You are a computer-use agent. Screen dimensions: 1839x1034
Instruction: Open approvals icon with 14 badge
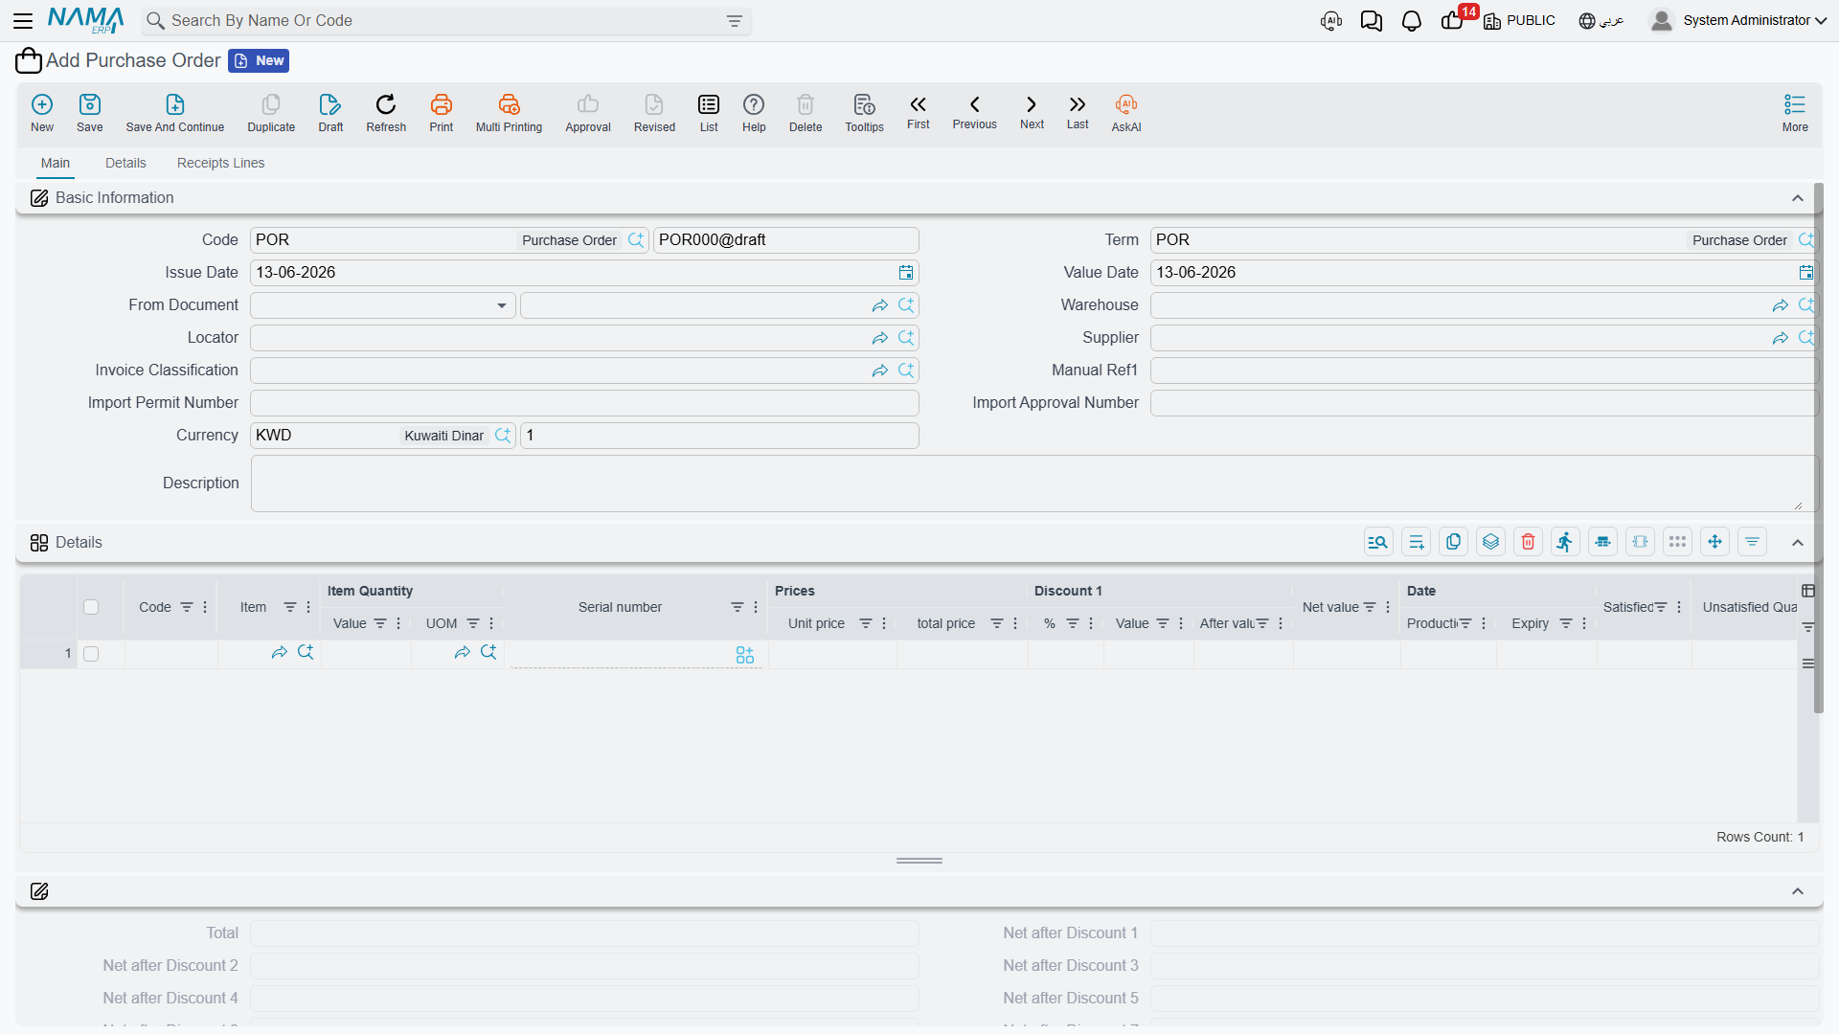click(x=1454, y=19)
